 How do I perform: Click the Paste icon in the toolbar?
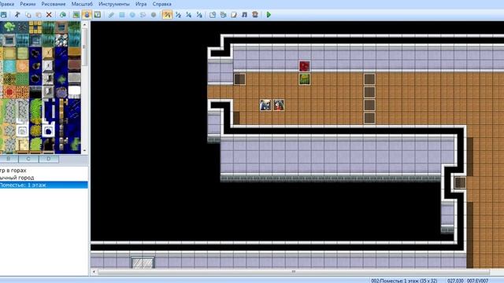39,15
